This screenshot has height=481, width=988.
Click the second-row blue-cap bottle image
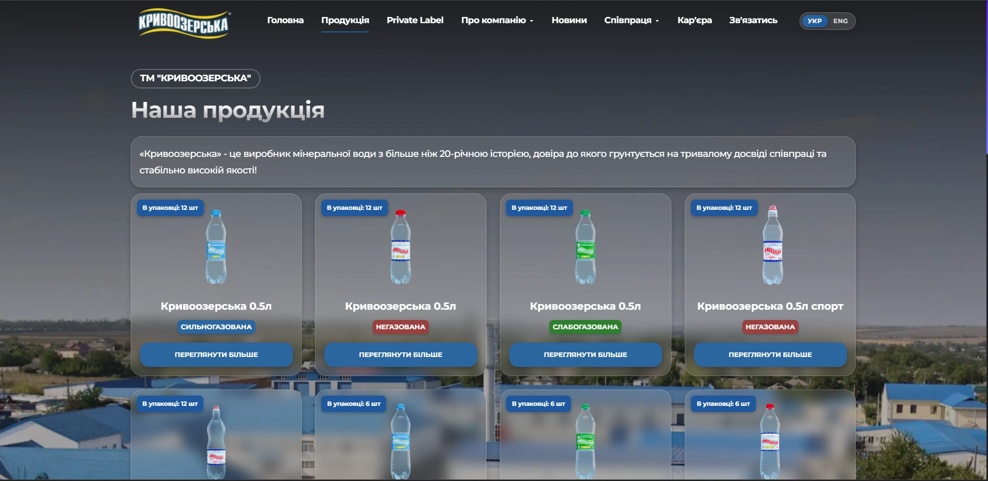click(401, 441)
